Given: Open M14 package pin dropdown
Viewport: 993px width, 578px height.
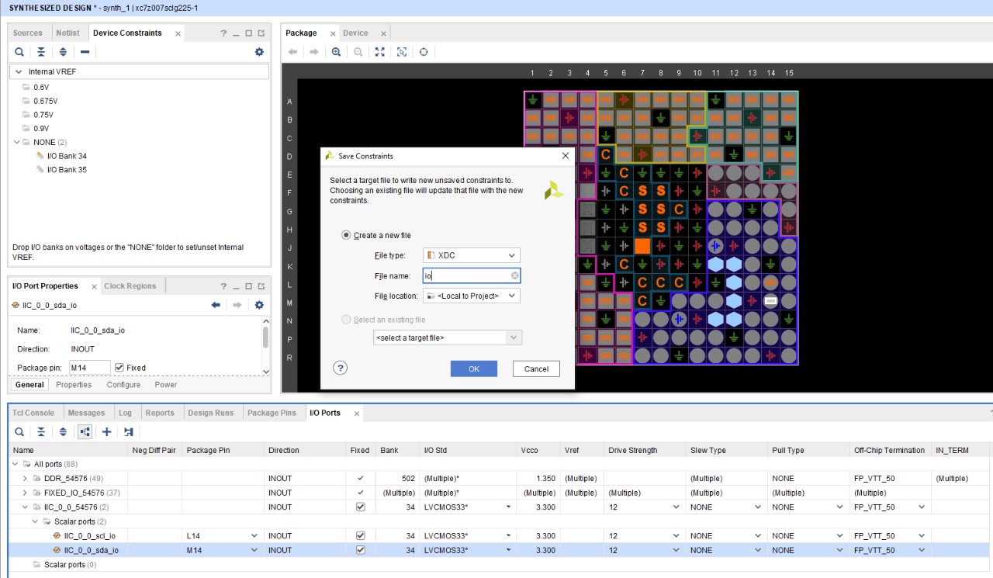Looking at the screenshot, I should tap(254, 550).
